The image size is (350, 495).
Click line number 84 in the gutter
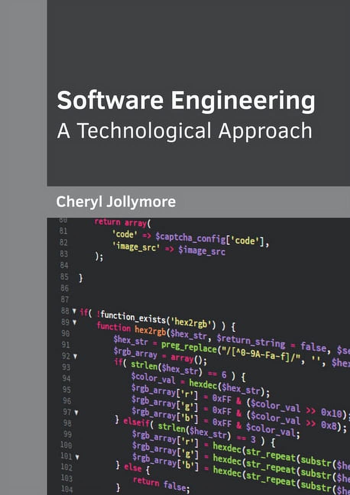pyautogui.click(x=64, y=265)
